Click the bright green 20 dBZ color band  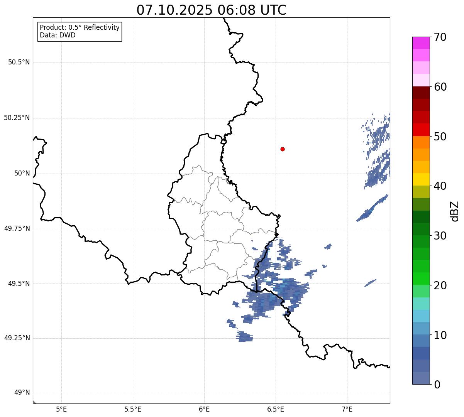pyautogui.click(x=421, y=279)
